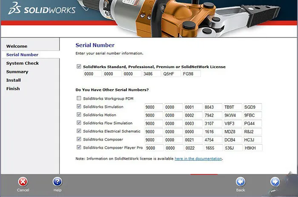Click Motion serial field 9FBC
Viewport: 298px width, 197px height.
coord(252,115)
